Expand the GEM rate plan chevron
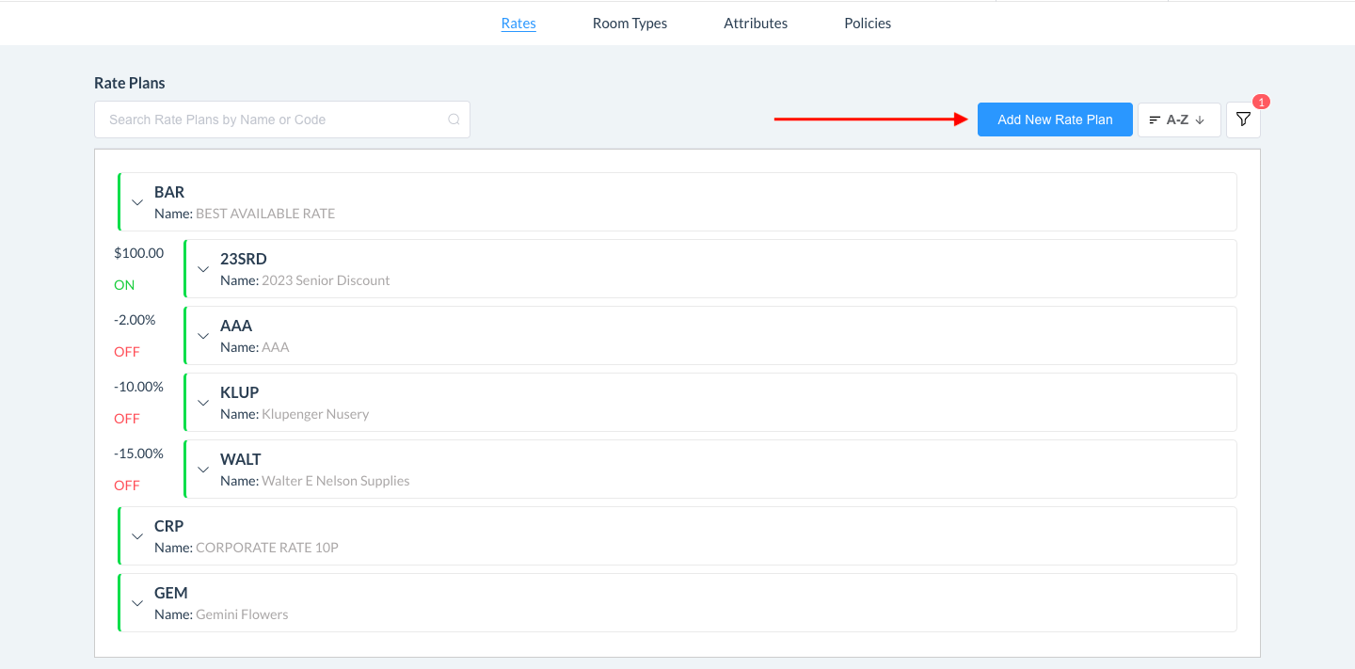This screenshot has height=669, width=1355. click(137, 603)
